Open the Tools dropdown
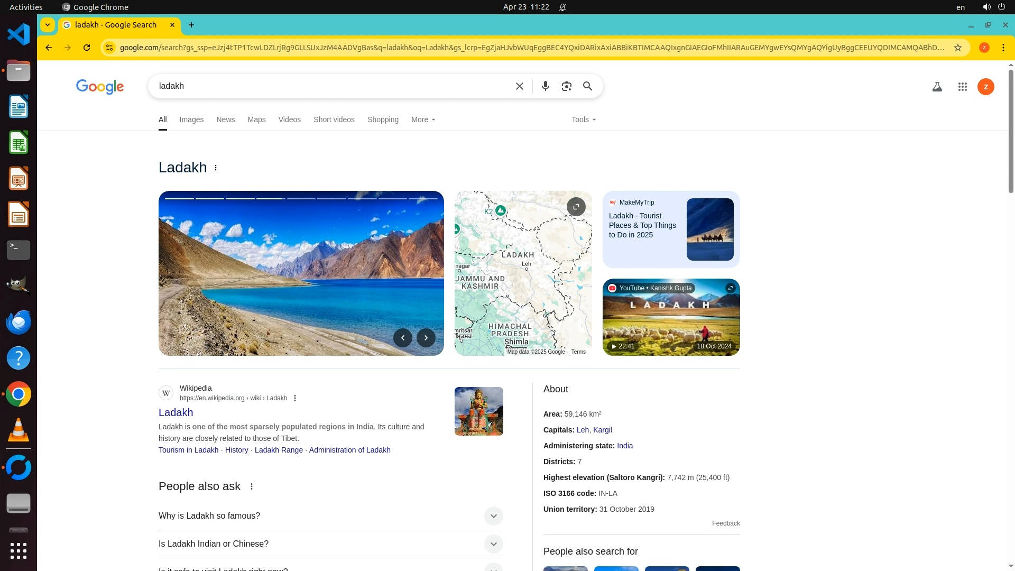This screenshot has width=1015, height=571. pos(583,120)
